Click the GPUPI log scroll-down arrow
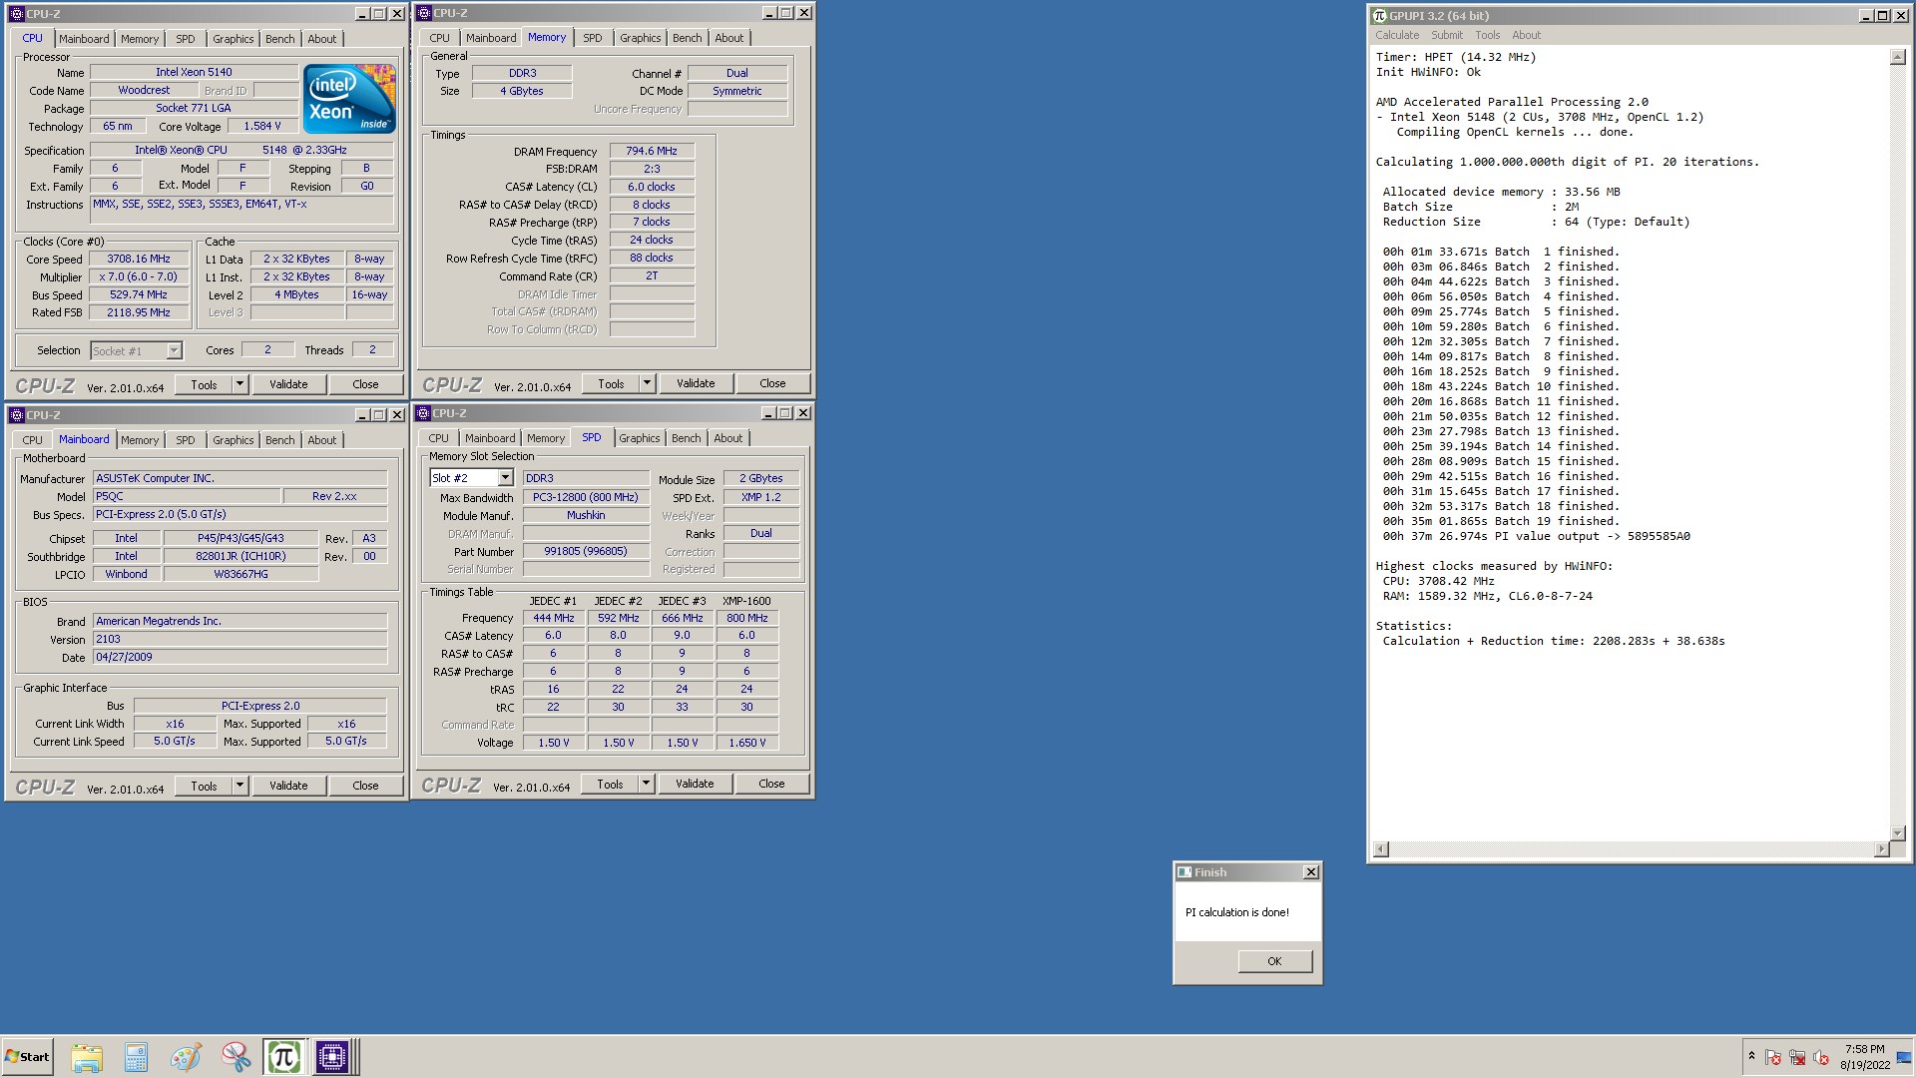This screenshot has width=1916, height=1078. click(1897, 832)
